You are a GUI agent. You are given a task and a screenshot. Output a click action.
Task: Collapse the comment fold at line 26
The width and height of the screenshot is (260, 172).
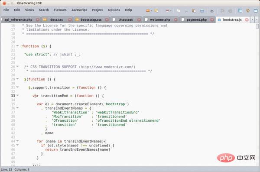point(17,66)
